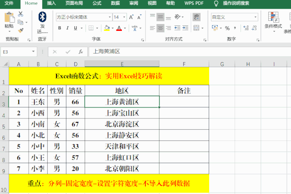Switch to 公式 tab

coord(97,3)
